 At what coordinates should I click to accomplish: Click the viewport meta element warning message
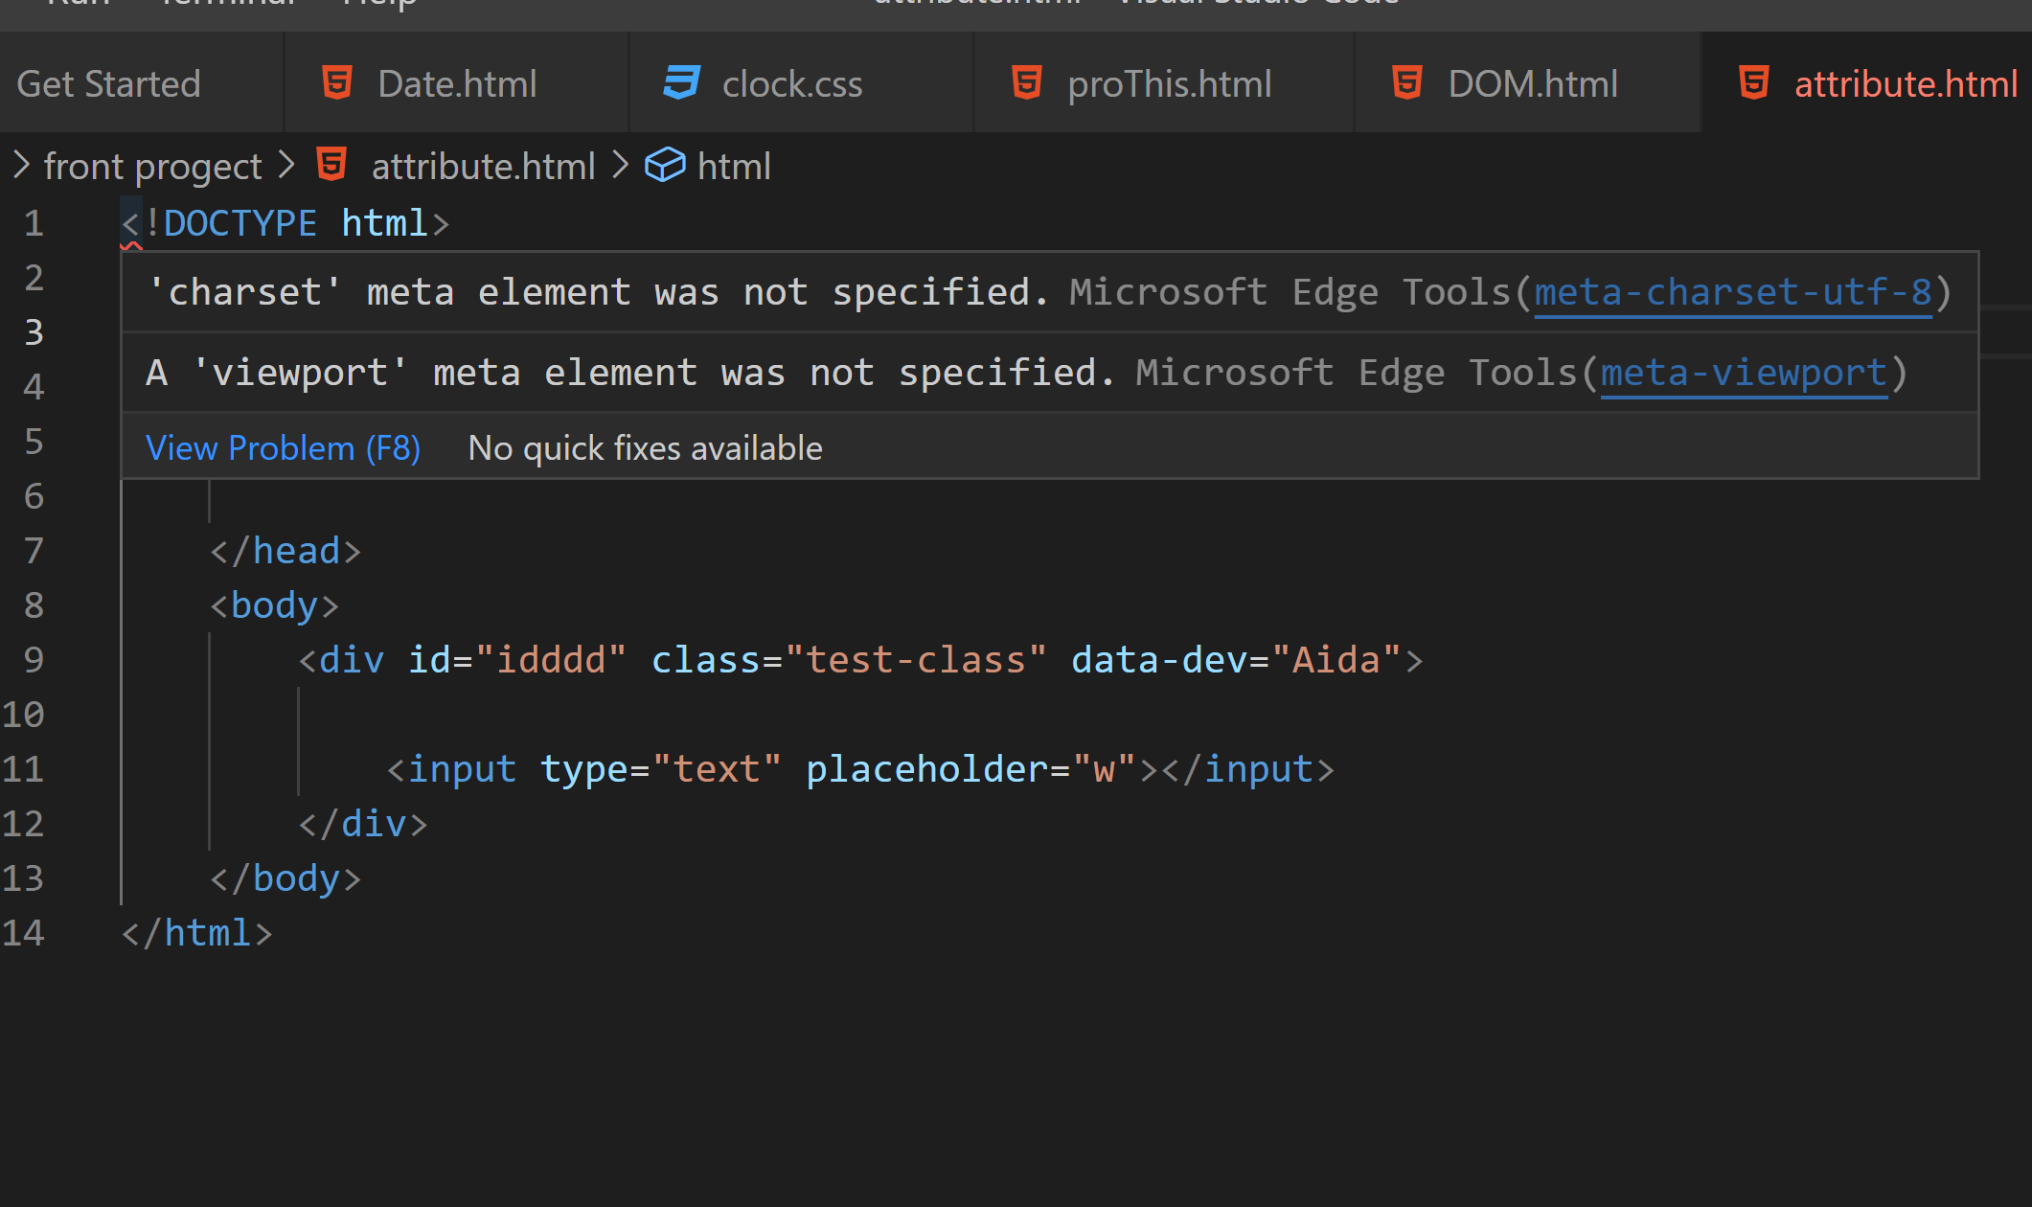631,373
